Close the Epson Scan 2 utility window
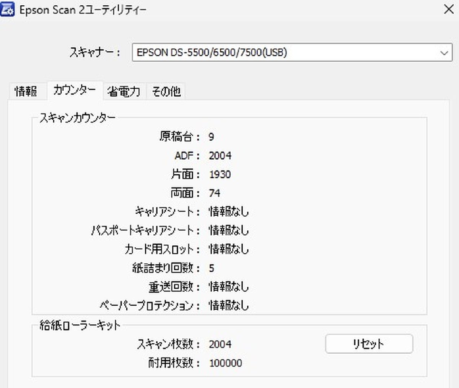 tap(449, 9)
